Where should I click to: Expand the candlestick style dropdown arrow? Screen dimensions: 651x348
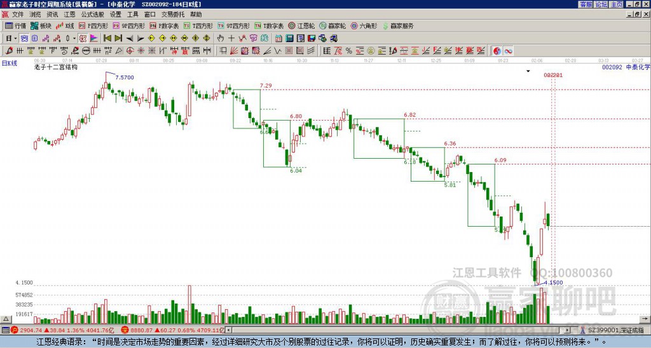[74, 39]
